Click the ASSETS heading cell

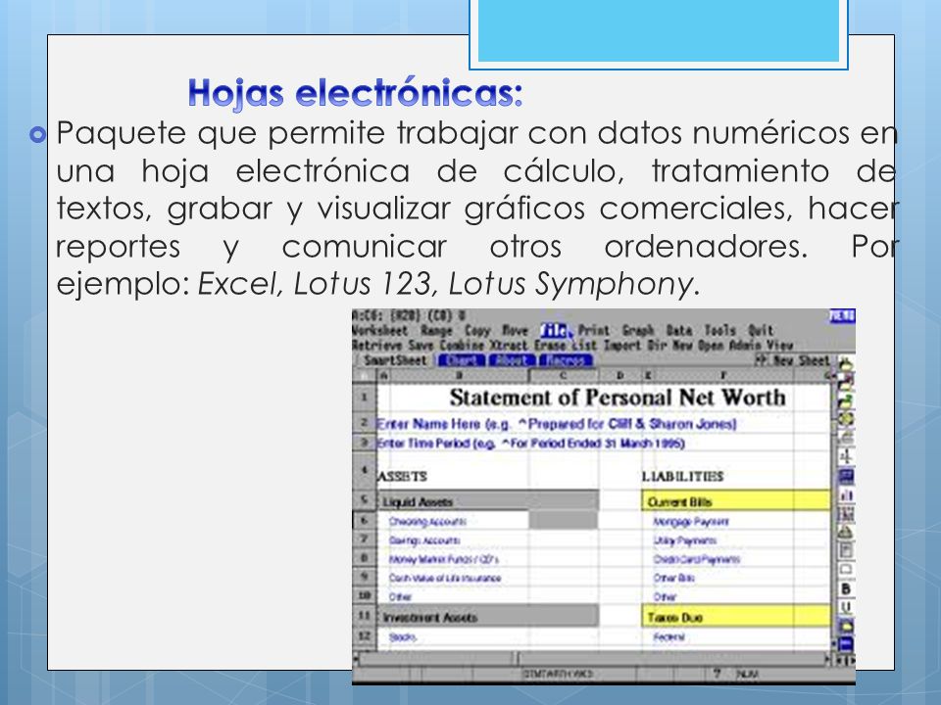pyautogui.click(x=402, y=477)
